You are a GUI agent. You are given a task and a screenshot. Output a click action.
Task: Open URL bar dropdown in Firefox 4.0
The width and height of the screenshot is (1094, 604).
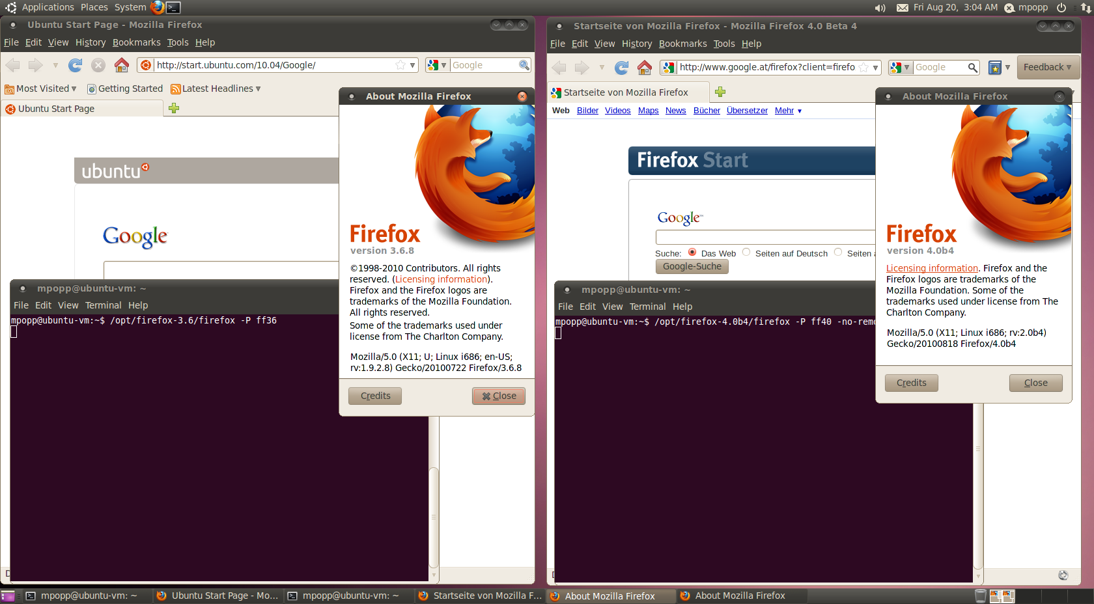click(876, 67)
